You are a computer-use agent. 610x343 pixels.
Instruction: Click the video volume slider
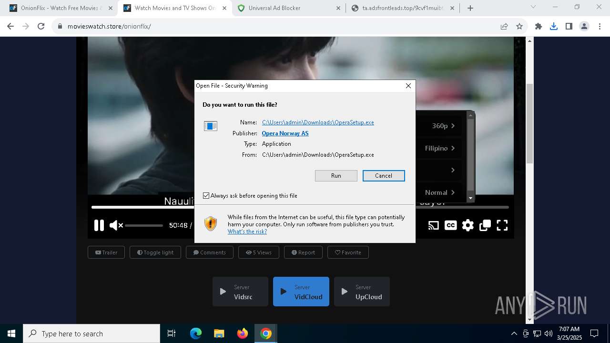[x=144, y=225]
